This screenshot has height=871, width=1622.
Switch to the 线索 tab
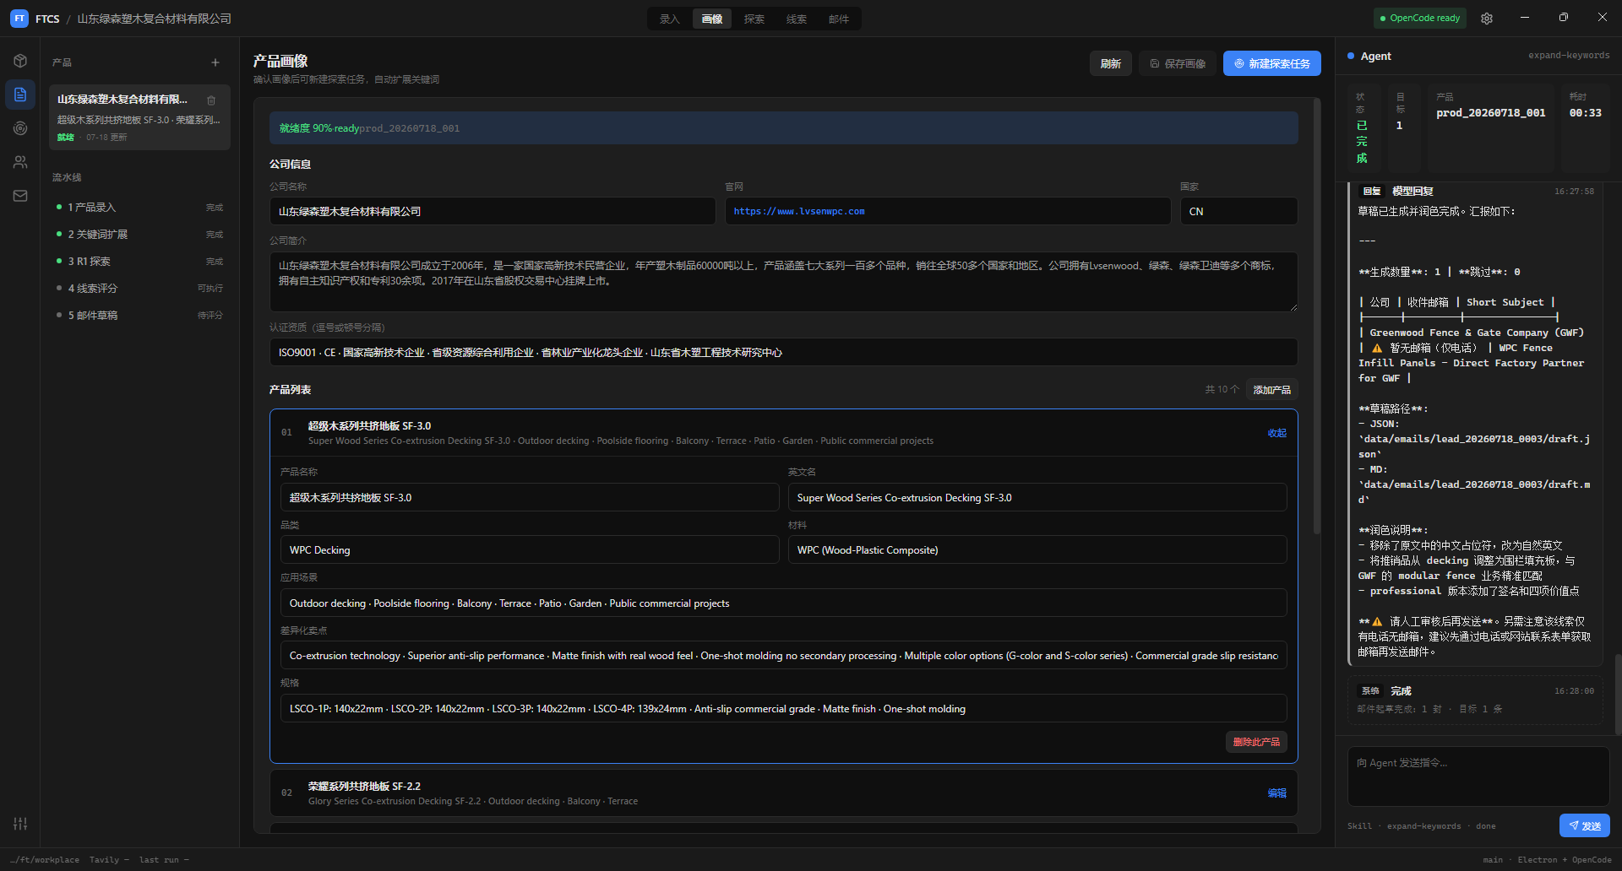click(797, 19)
